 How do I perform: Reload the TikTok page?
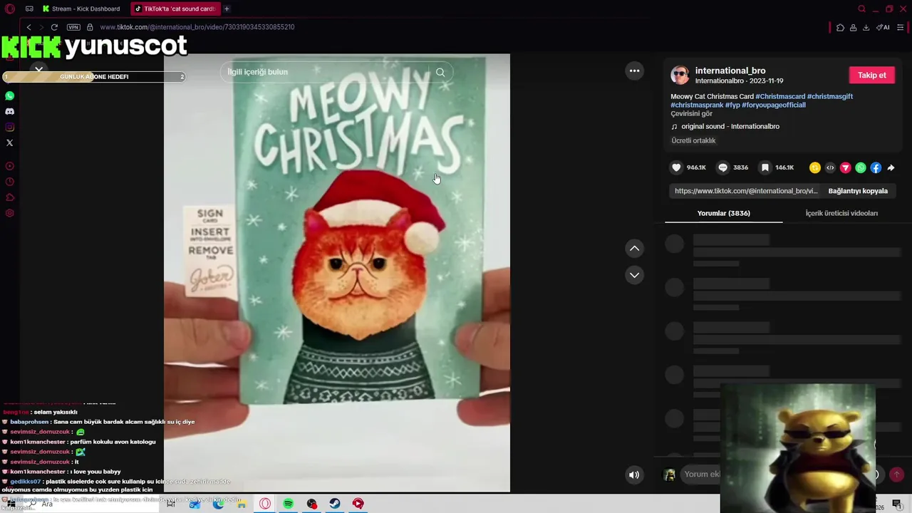pos(54,27)
